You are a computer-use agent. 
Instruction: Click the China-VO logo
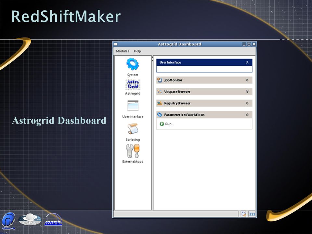[x=8, y=221]
